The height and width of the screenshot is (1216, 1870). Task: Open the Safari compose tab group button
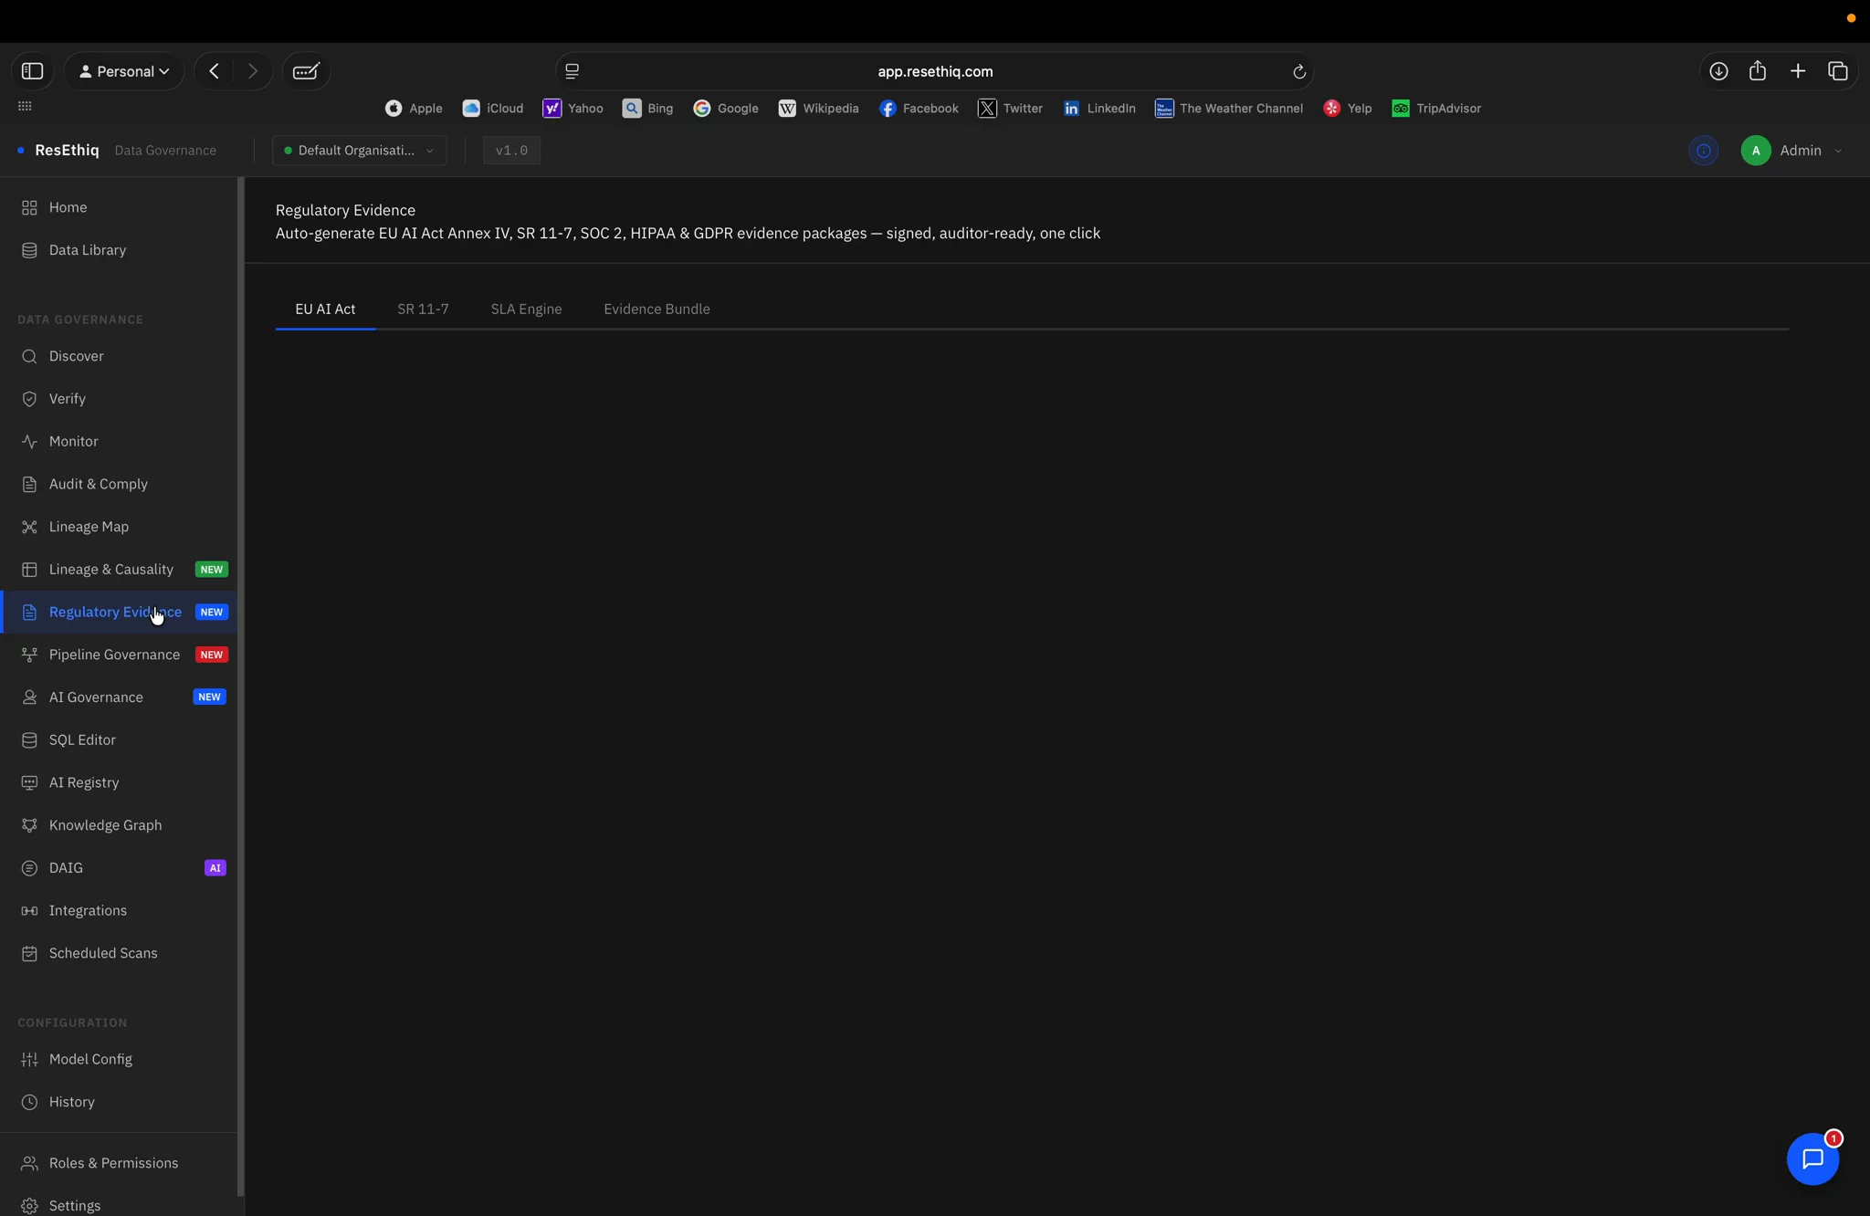click(306, 71)
